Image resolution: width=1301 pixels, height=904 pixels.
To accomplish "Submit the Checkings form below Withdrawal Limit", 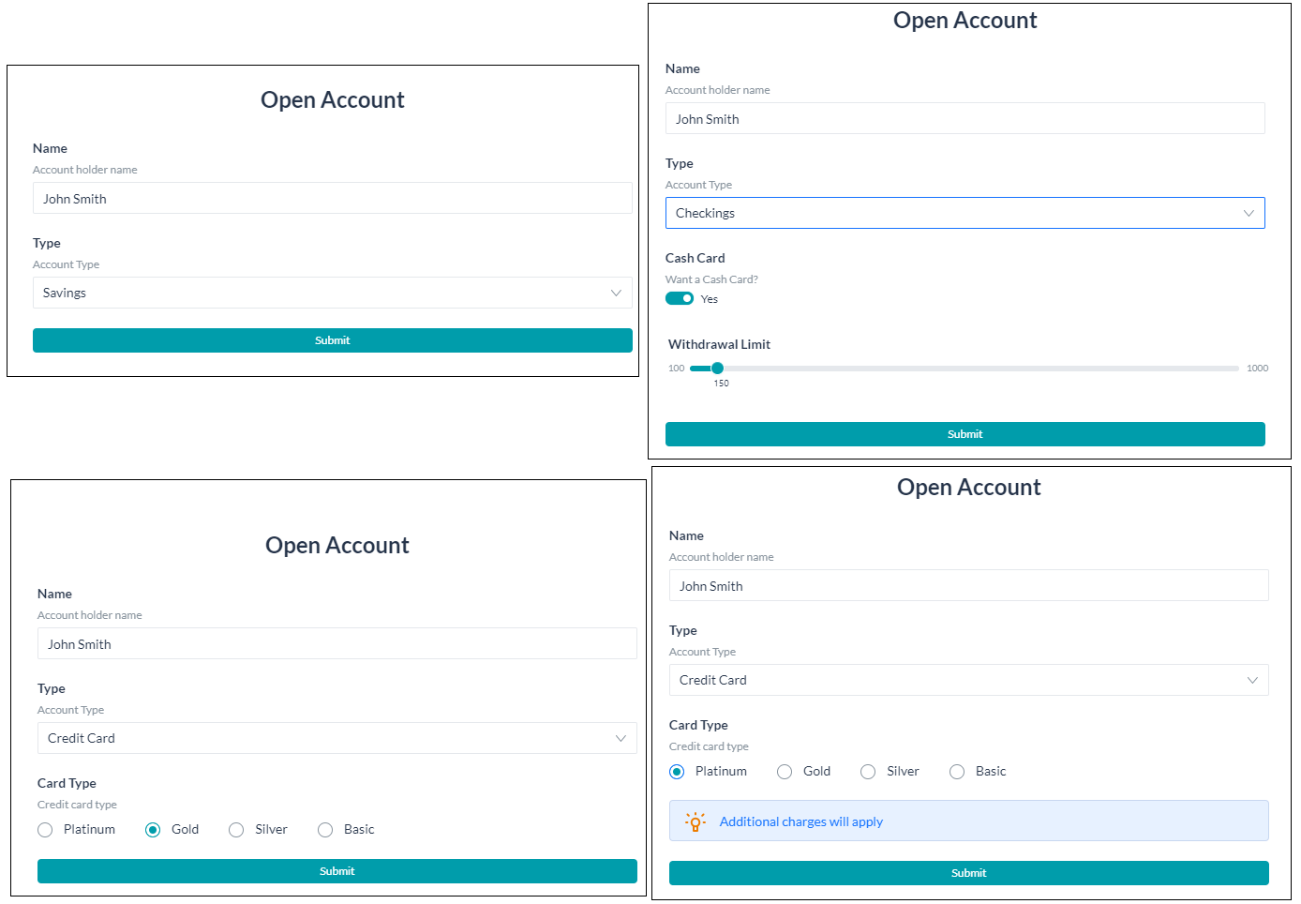I will point(965,434).
